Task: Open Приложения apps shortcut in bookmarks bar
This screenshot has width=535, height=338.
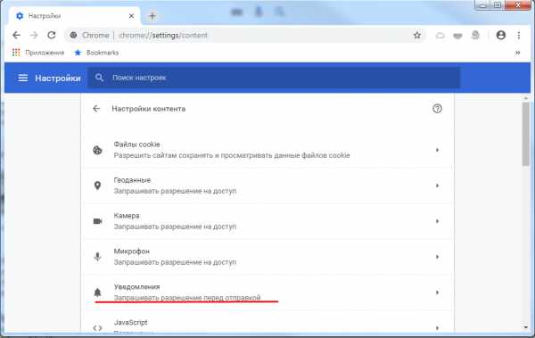Action: (x=38, y=53)
